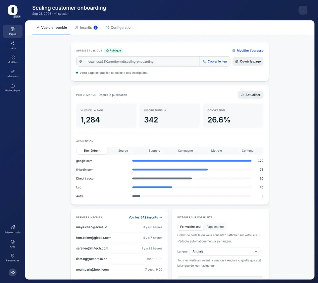Viewport: 318px width, 283px height.
Task: Click the globe icon in address field
Action: point(81,61)
